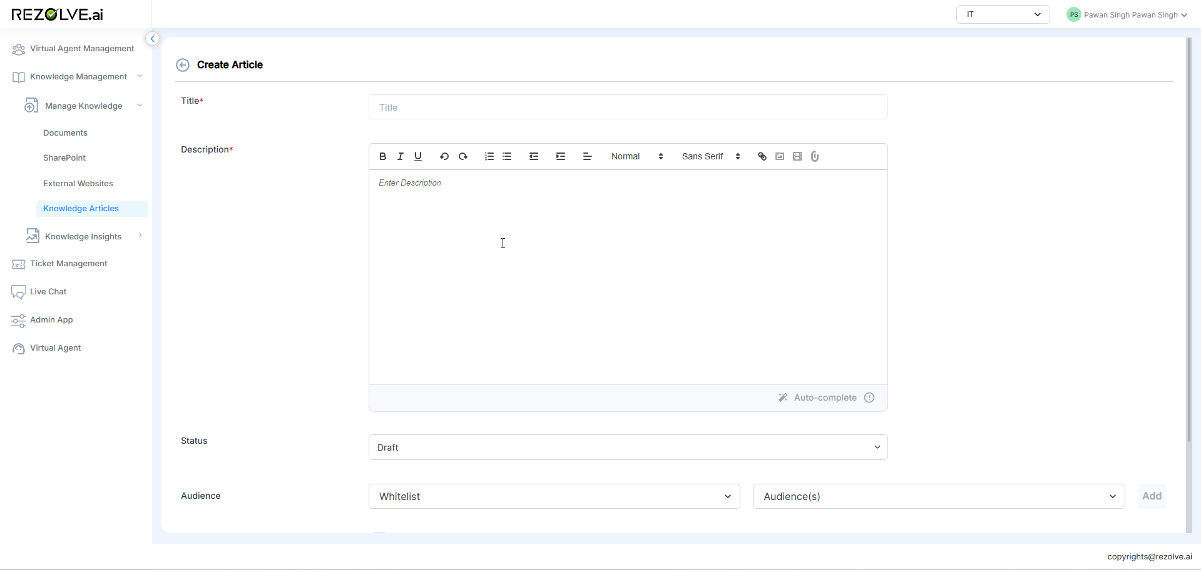The image size is (1201, 570).
Task: Decrease indent in description editor
Action: tap(534, 156)
